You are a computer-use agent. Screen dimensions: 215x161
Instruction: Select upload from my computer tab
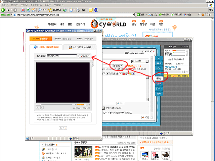[46, 47]
